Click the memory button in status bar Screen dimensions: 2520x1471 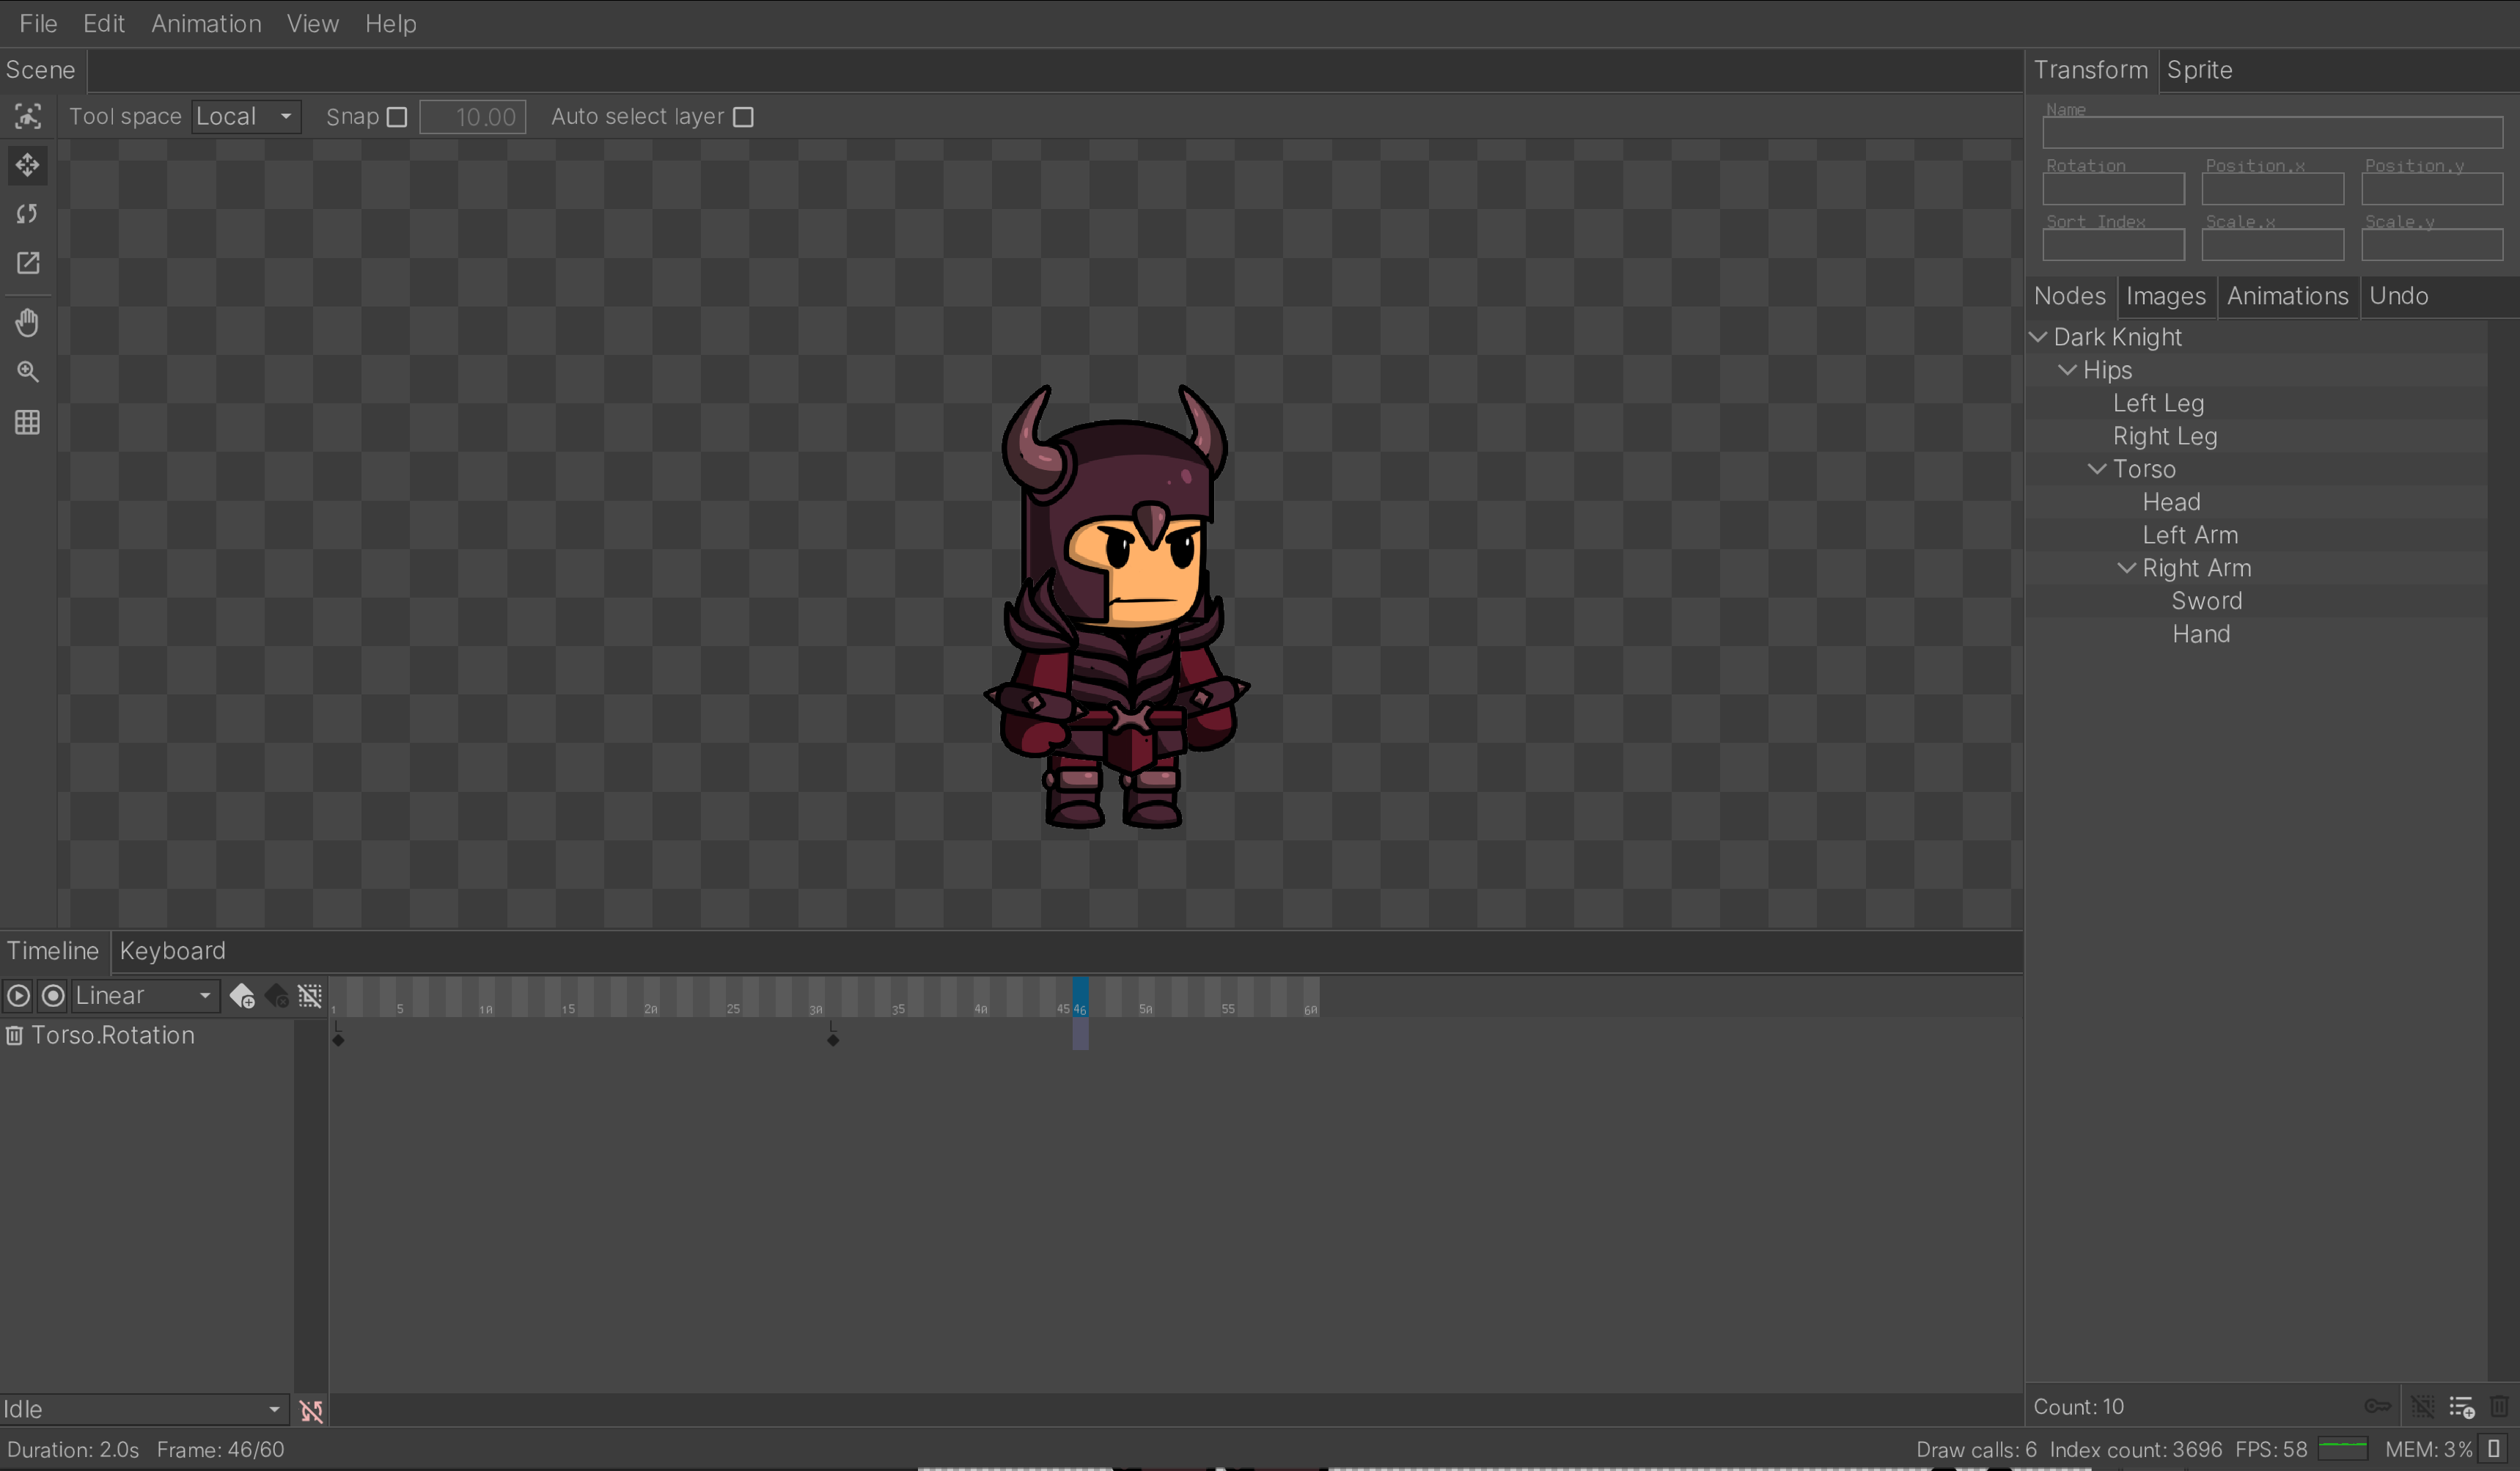click(x=2494, y=1449)
